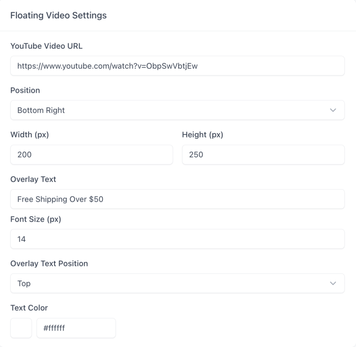The width and height of the screenshot is (356, 347).
Task: Click the Overlay Text Position label
Action: coord(49,263)
